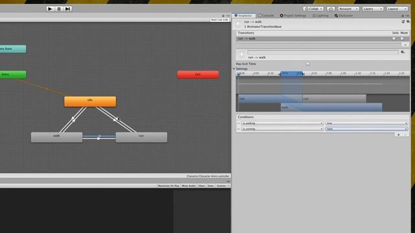Toggle the Inspector header presets icon
This screenshot has width=415, height=233.
tap(403, 21)
